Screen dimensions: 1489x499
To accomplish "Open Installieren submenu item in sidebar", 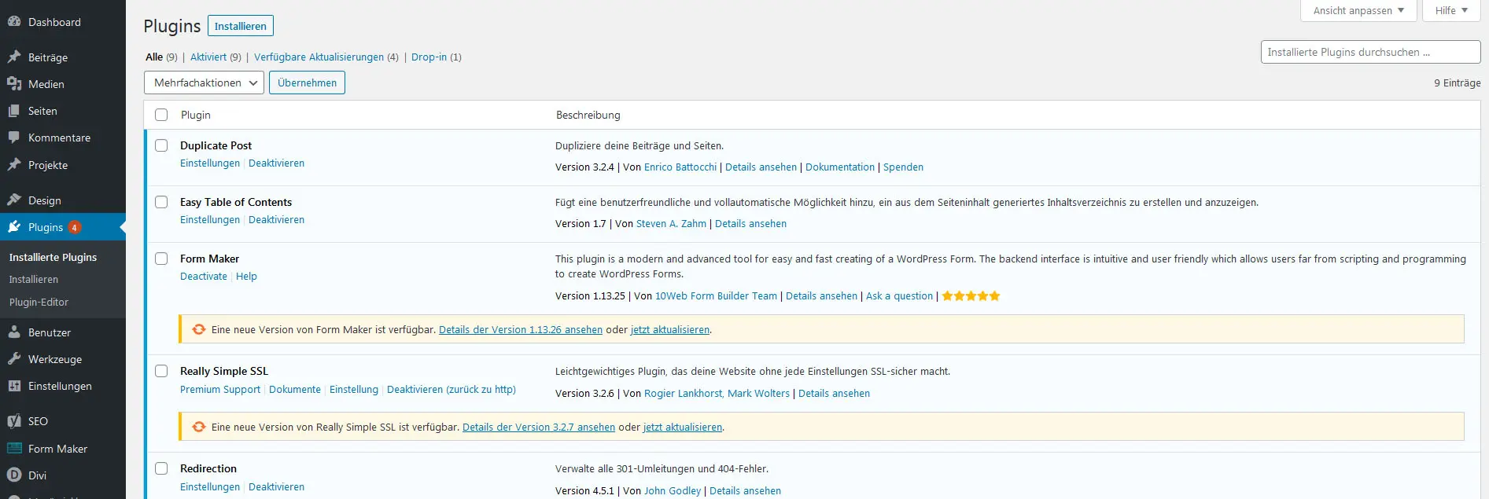I will pos(34,280).
